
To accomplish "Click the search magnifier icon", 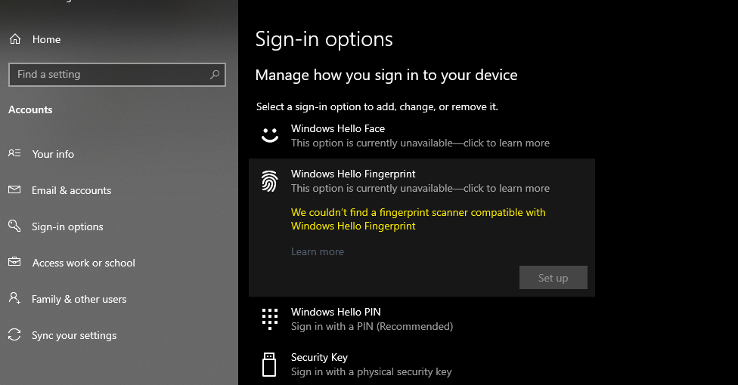I will pyautogui.click(x=215, y=74).
